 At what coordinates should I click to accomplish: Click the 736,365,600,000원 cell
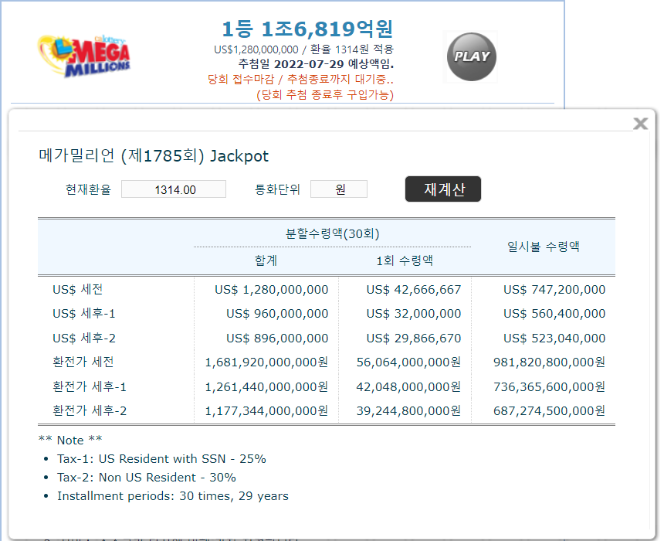(549, 386)
